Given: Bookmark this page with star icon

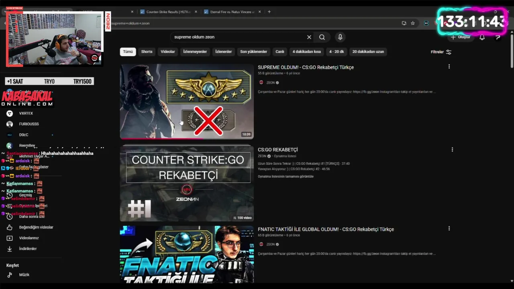Looking at the screenshot, I should (x=413, y=23).
